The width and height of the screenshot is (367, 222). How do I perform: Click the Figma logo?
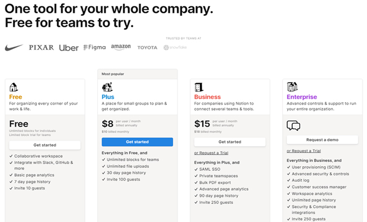click(x=95, y=48)
